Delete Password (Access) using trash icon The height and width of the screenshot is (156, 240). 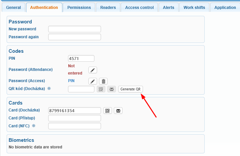click(x=103, y=81)
